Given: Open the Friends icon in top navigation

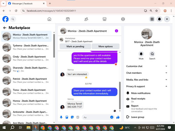Looking at the screenshot, I should click(86, 19).
